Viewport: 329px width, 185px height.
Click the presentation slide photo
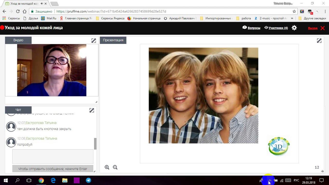[x=203, y=95]
